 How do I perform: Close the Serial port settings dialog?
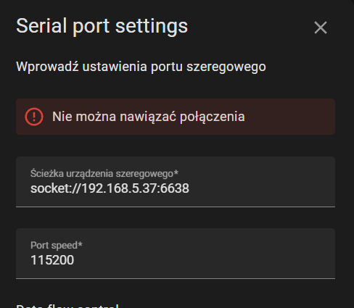pyautogui.click(x=321, y=28)
